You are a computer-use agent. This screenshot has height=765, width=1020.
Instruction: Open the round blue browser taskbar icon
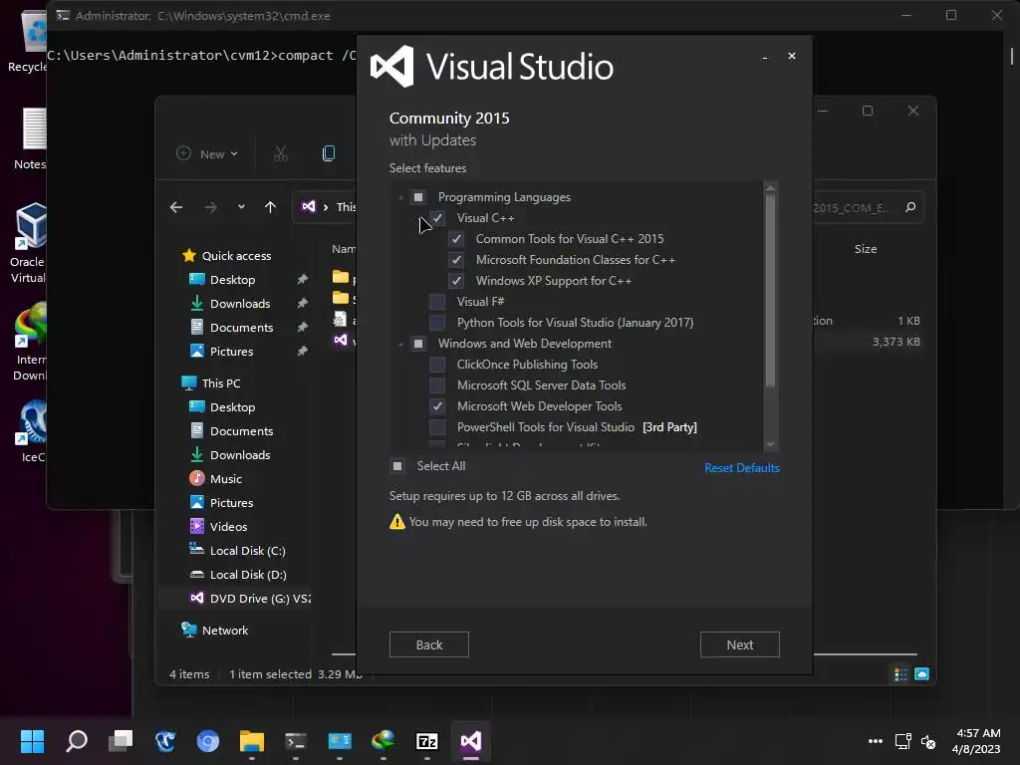[x=208, y=741]
